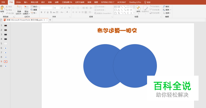Select slide 5 thumbnail in panel
The image size is (206, 108).
pyautogui.click(x=6, y=44)
